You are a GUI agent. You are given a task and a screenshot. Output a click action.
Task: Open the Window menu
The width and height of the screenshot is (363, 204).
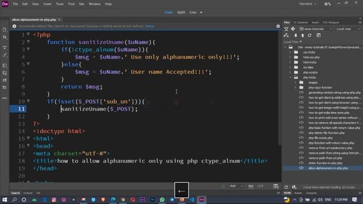point(95,4)
